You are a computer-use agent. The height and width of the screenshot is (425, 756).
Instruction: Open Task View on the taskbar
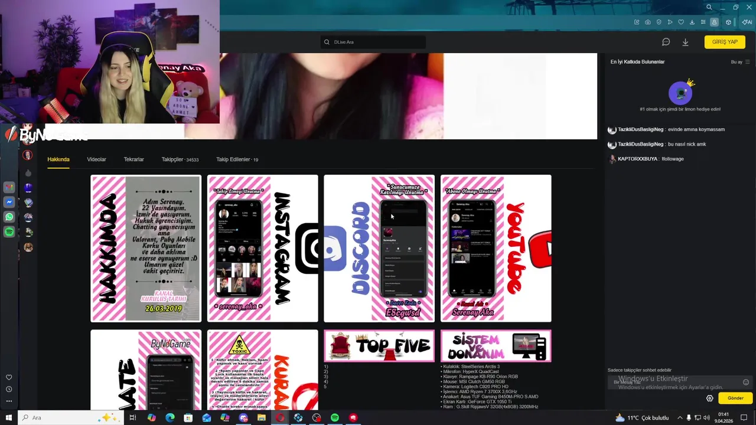[x=133, y=418]
